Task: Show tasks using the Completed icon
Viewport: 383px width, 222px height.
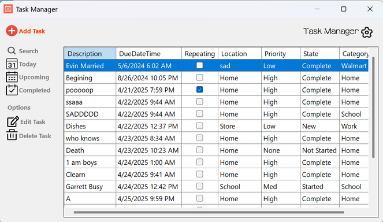Action: (12, 90)
